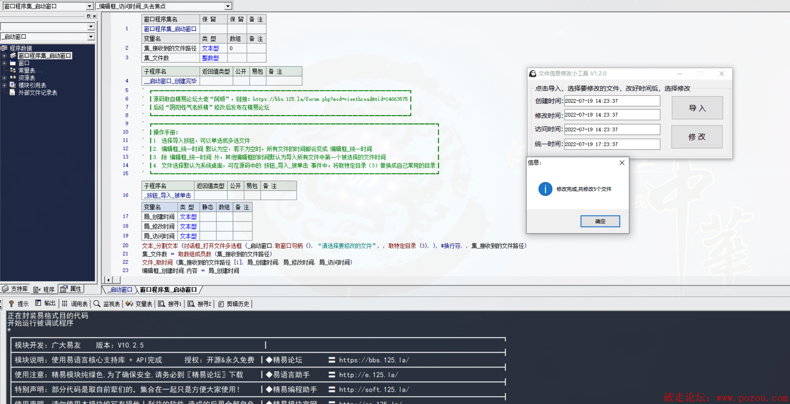The image size is (790, 404).
Task: Click the 窗口程序集_启动窗口 name cell in the table
Action: pos(170,29)
